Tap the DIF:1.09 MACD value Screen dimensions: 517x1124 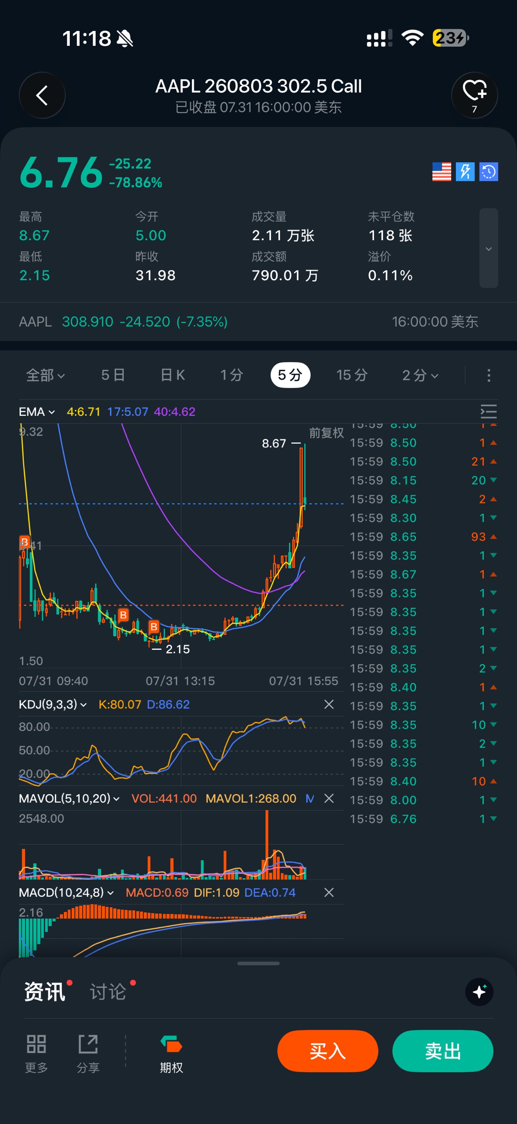pyautogui.click(x=216, y=892)
